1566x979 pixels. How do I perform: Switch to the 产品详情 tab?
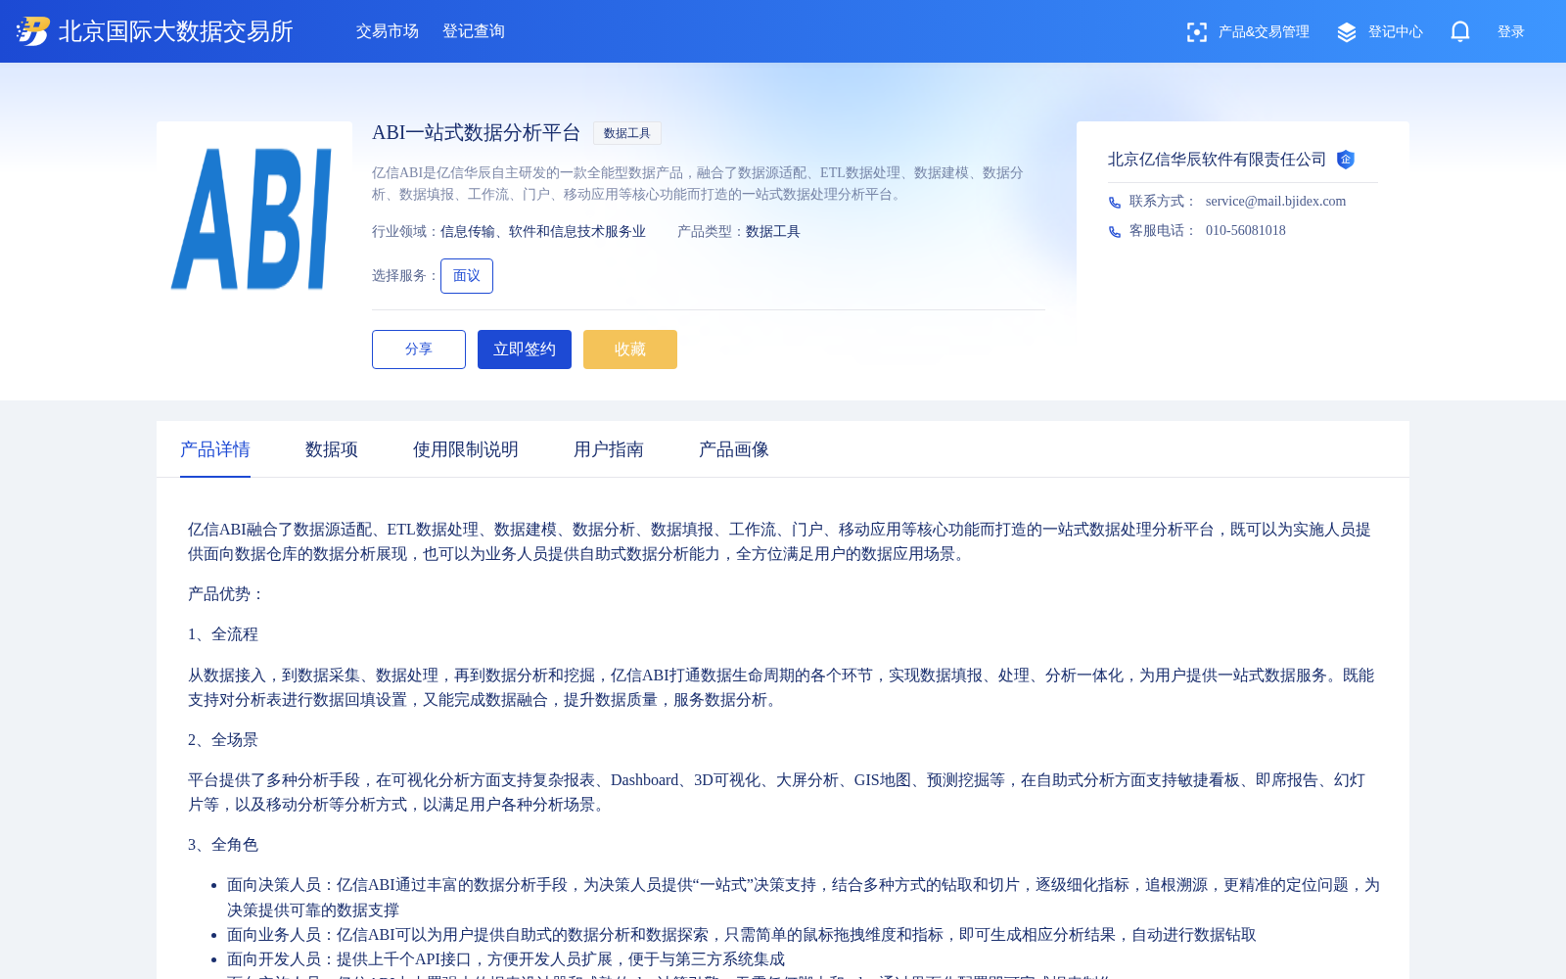tap(215, 449)
